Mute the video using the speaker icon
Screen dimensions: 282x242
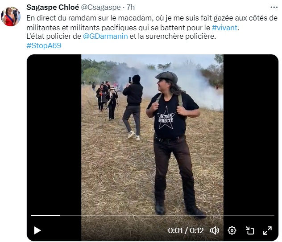tap(215, 230)
